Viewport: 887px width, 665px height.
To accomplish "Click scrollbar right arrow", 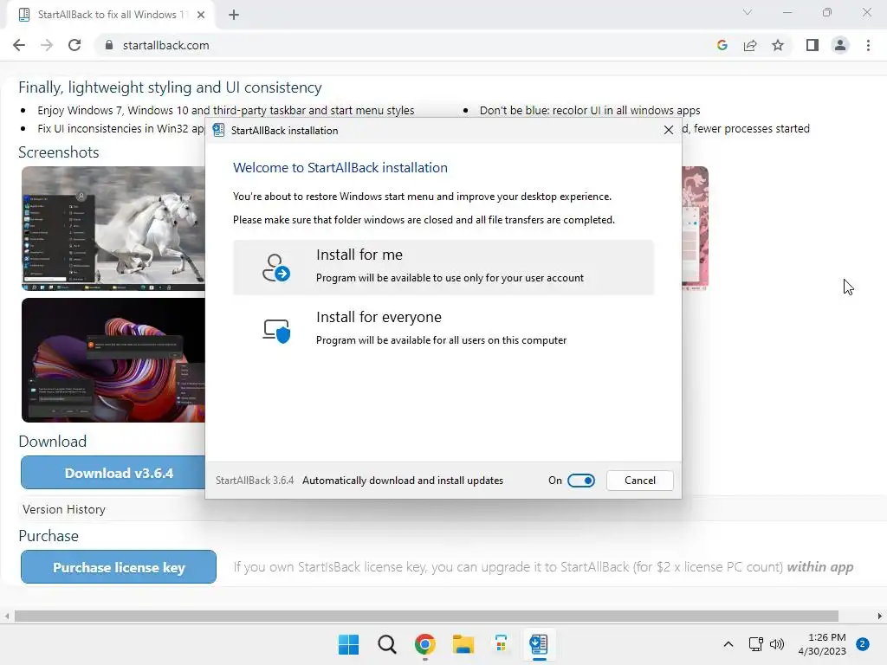I will pos(880,616).
